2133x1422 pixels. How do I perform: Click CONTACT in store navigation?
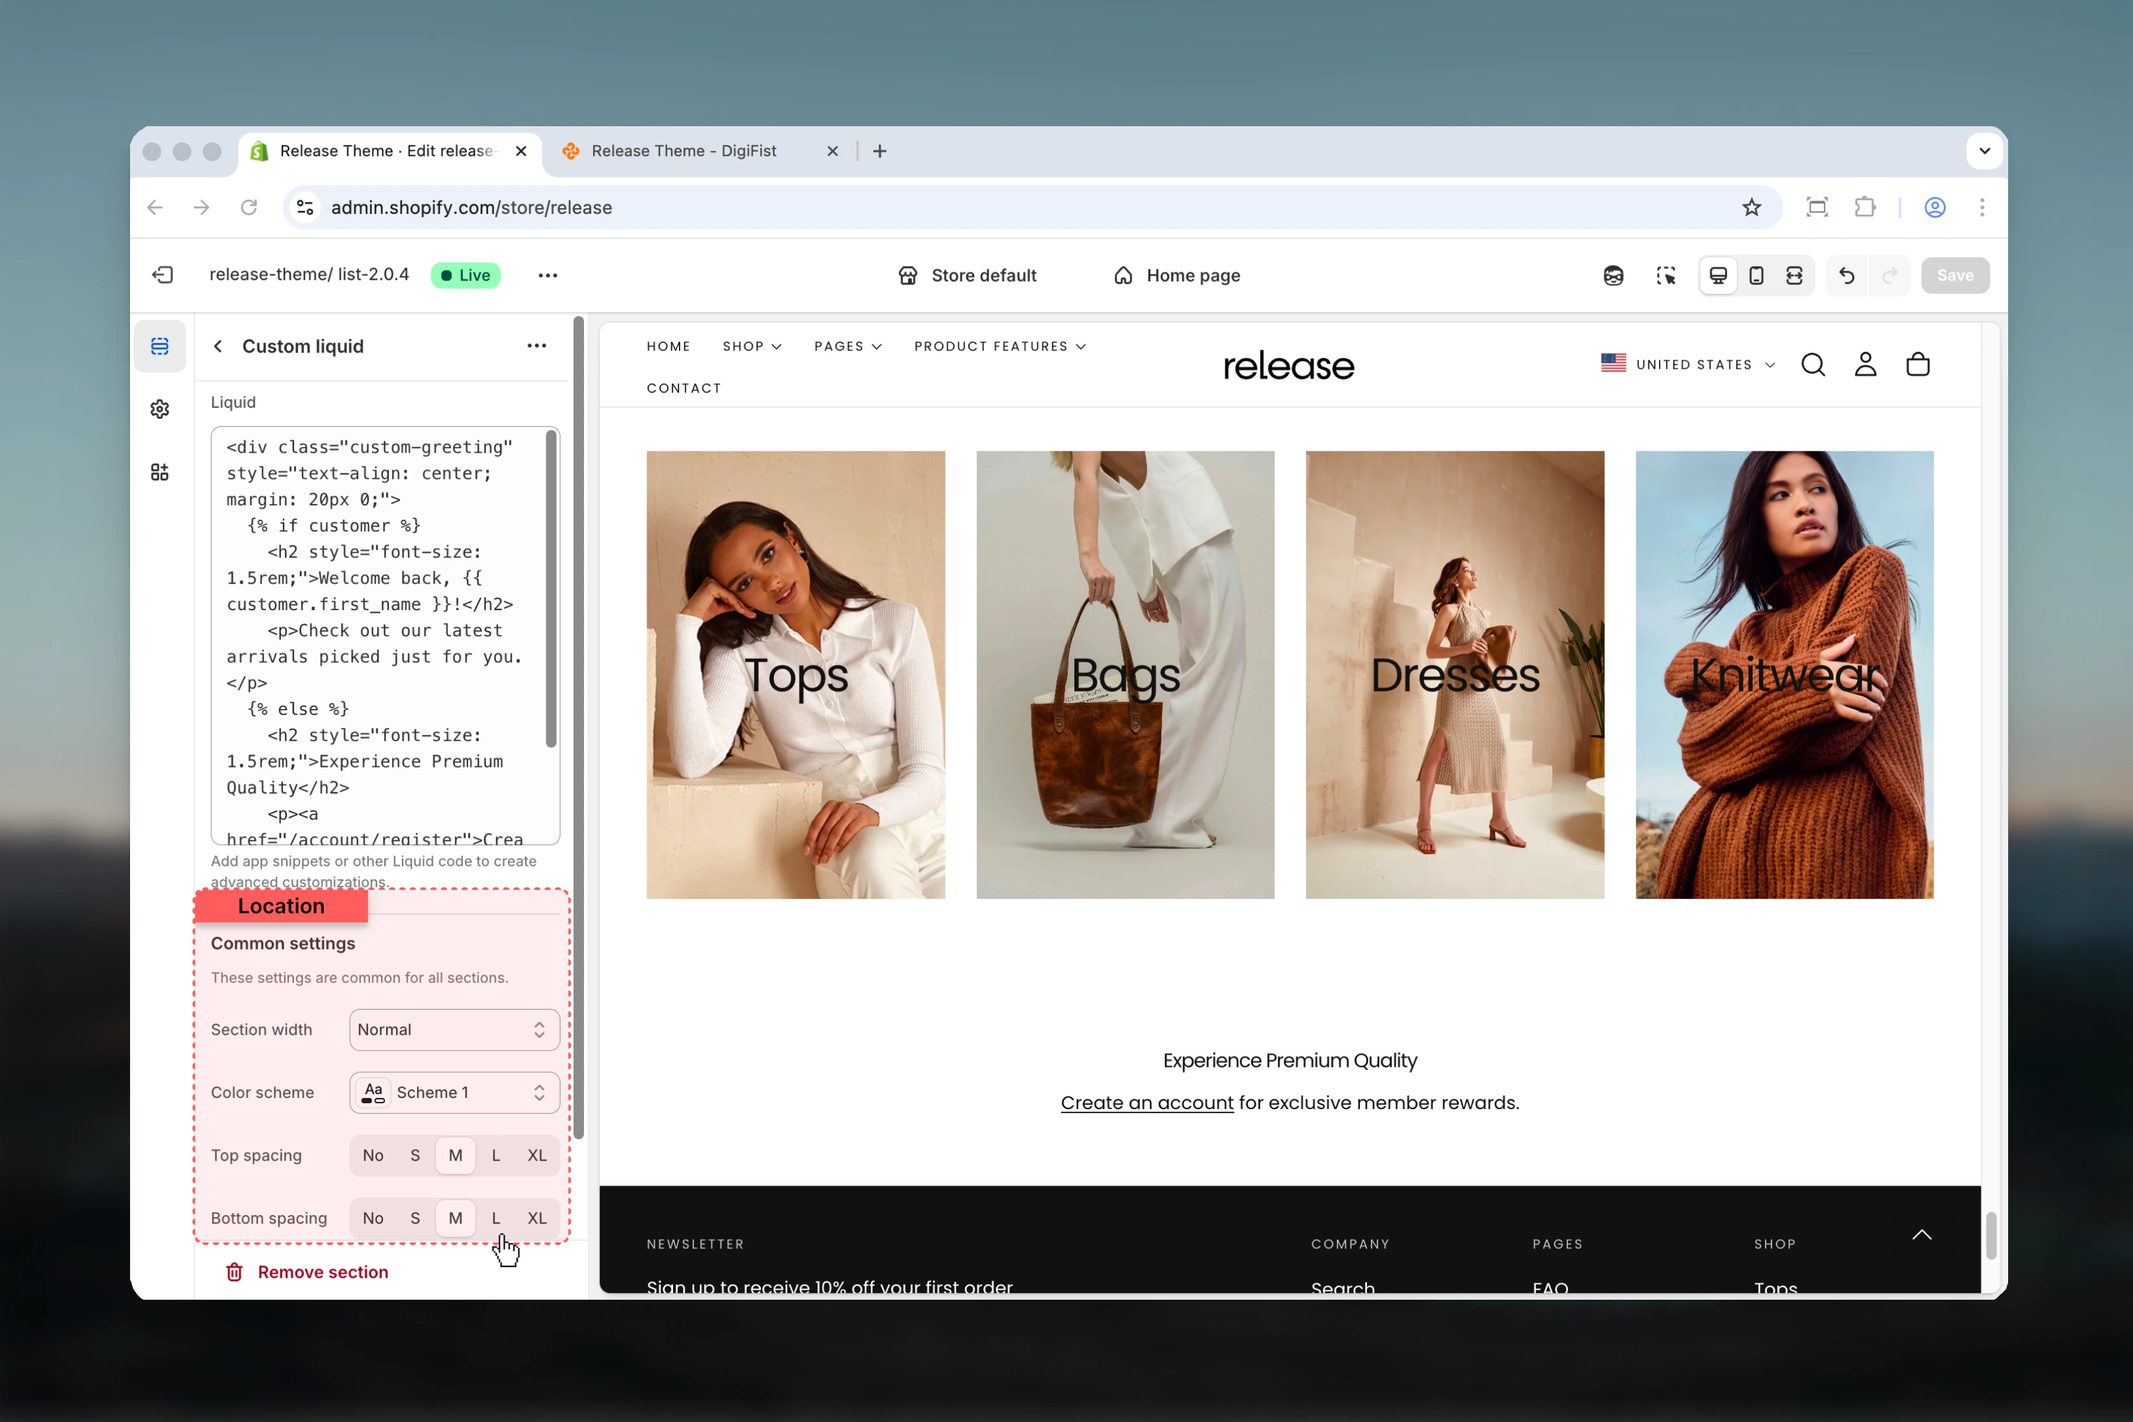click(x=683, y=388)
